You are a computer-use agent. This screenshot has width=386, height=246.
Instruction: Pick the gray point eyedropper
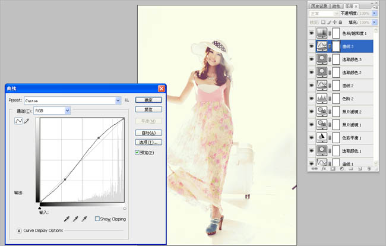pyautogui.click(x=75, y=219)
